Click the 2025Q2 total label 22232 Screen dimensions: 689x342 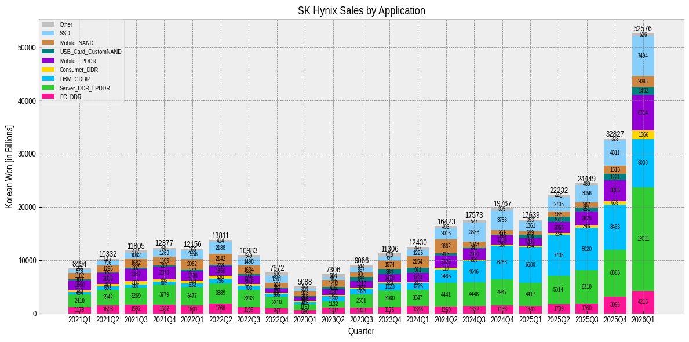[x=559, y=190]
